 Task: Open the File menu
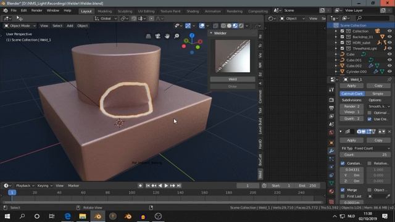point(14,10)
